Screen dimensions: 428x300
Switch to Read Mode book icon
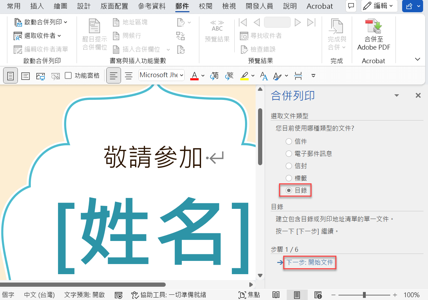[276, 295]
